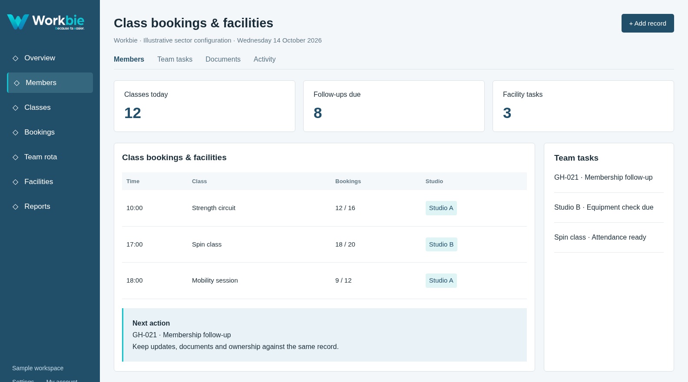Click the Time column header
Image resolution: width=688 pixels, height=382 pixels.
coord(133,181)
